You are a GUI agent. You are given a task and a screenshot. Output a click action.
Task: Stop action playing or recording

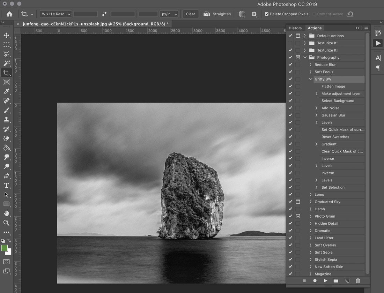coord(304,280)
